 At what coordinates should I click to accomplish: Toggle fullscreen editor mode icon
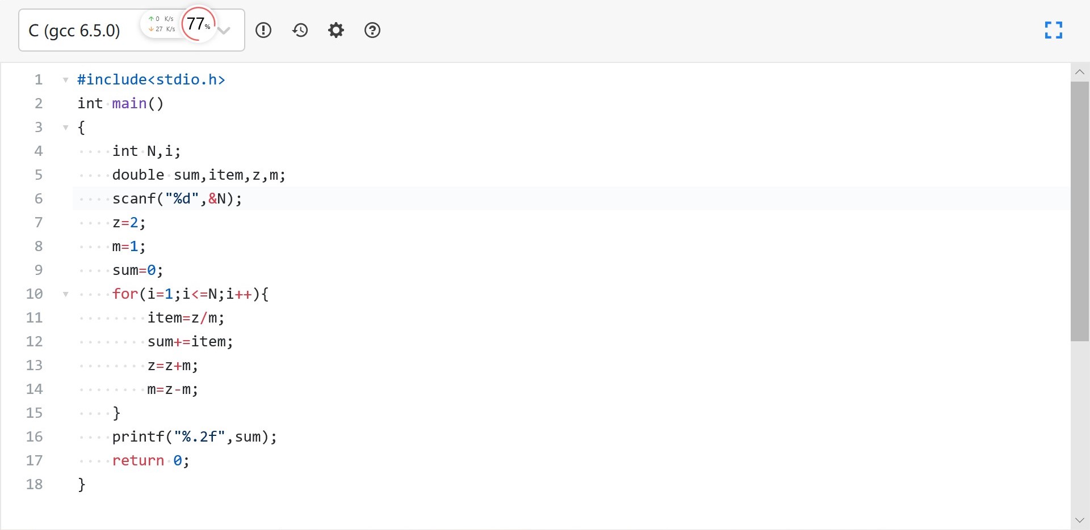1053,30
